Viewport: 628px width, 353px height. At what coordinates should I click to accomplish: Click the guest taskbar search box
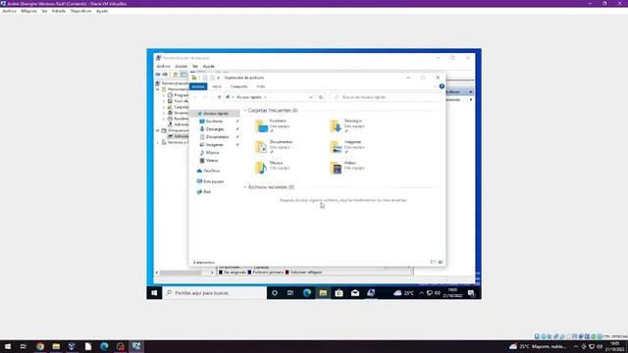click(x=215, y=293)
